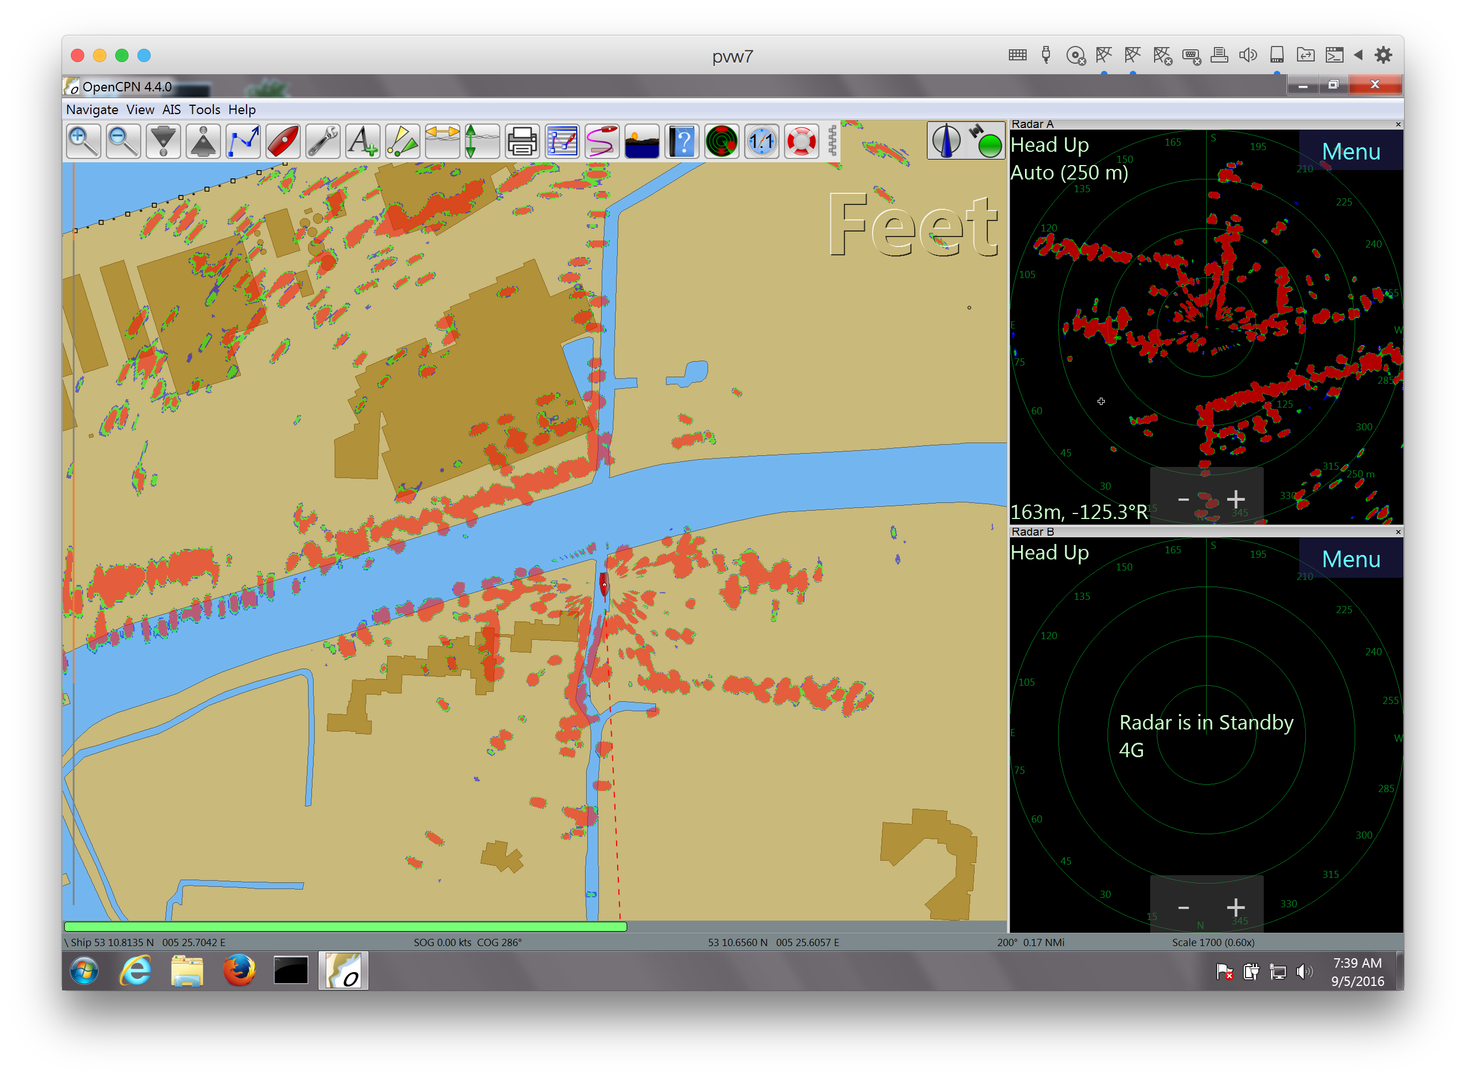
Task: Toggle chart text display (A+ icon)
Action: coord(362,141)
